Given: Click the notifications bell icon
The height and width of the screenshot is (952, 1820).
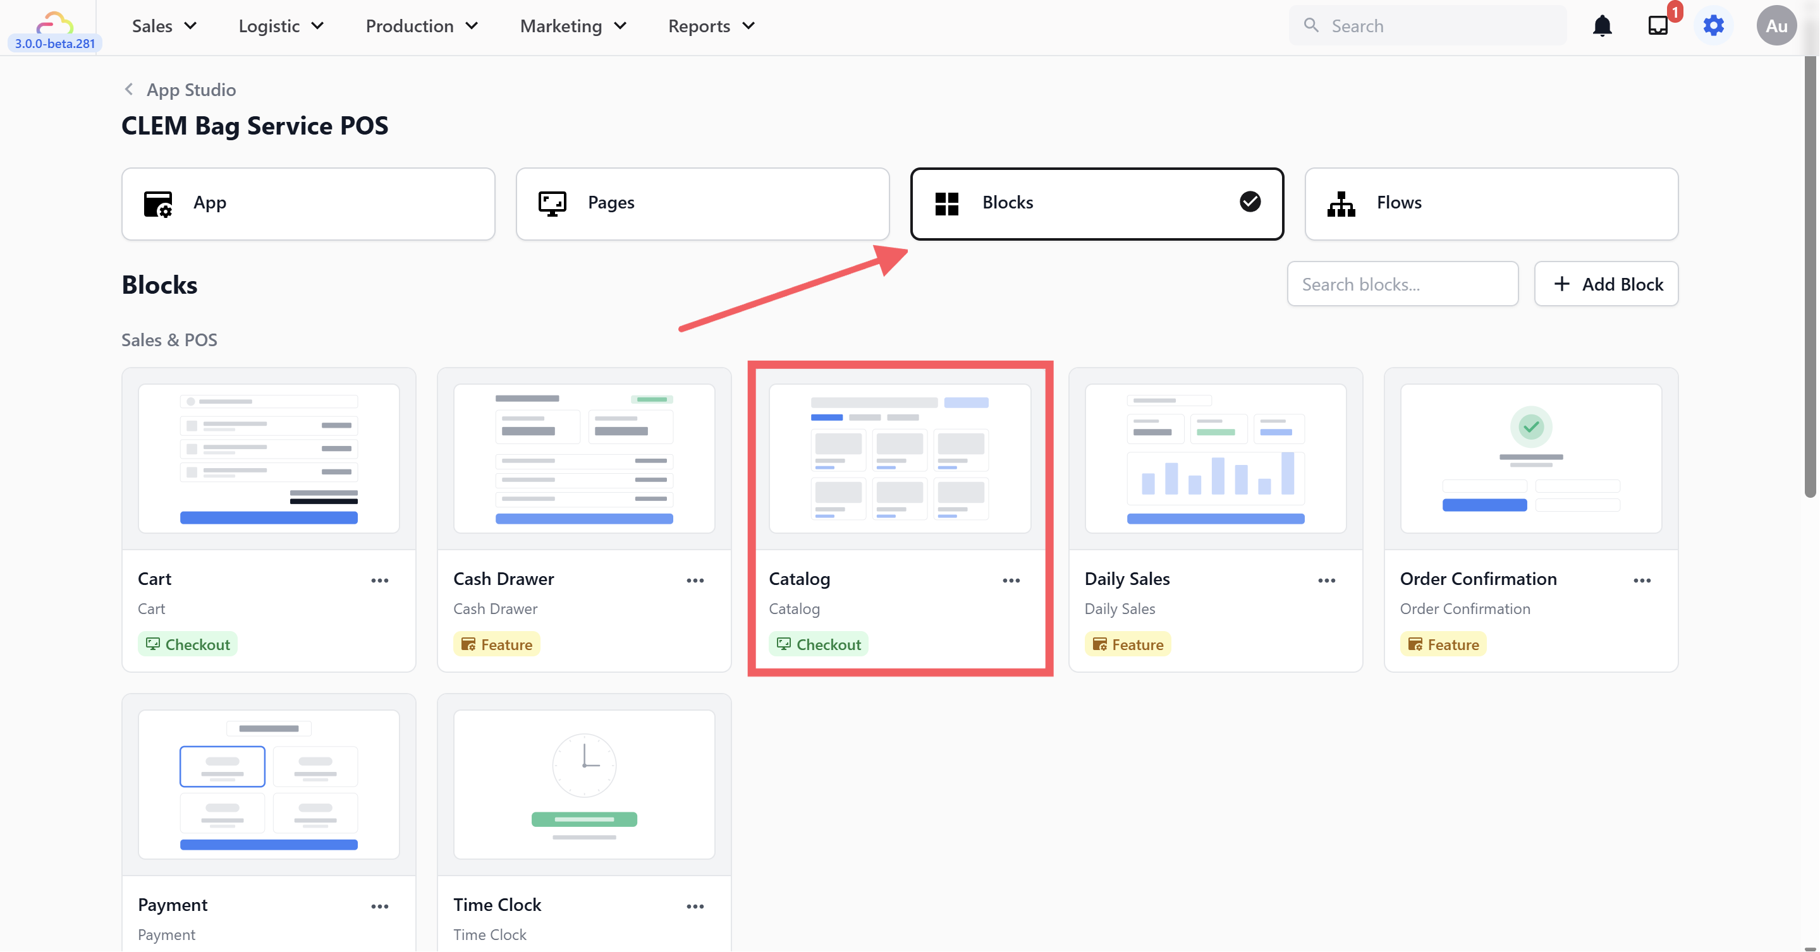Looking at the screenshot, I should 1602,26.
